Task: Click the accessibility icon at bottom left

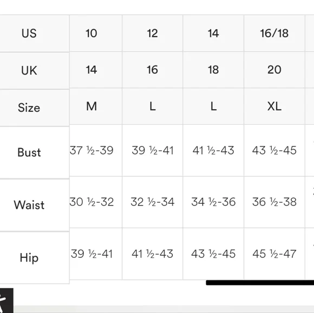Action: (6, 301)
